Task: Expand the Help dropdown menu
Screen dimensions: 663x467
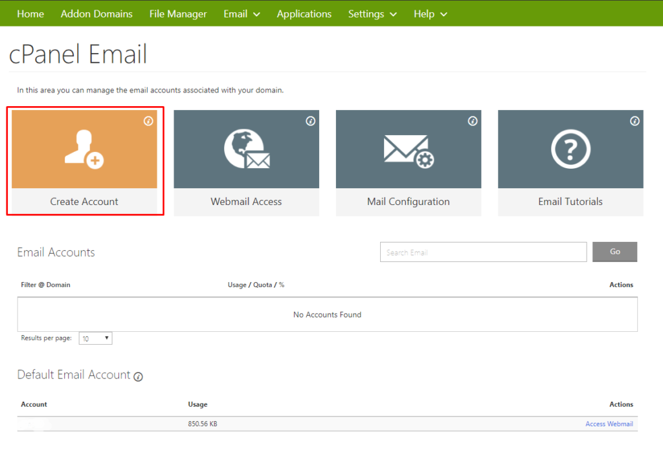Action: point(431,14)
